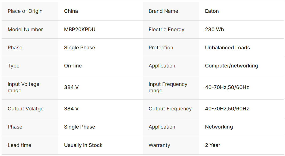The width and height of the screenshot is (285, 156).
Task: Select the Computer/networking application value
Action: tap(231, 66)
